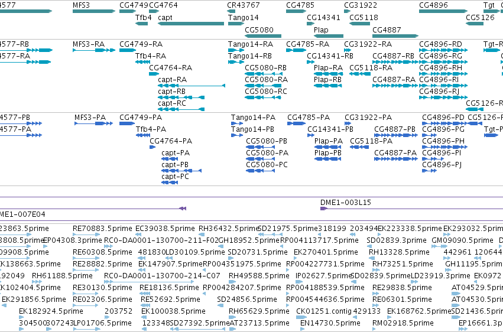Click the SD24856.5prime EST label
The width and height of the screenshot is (503, 332).
point(246,300)
